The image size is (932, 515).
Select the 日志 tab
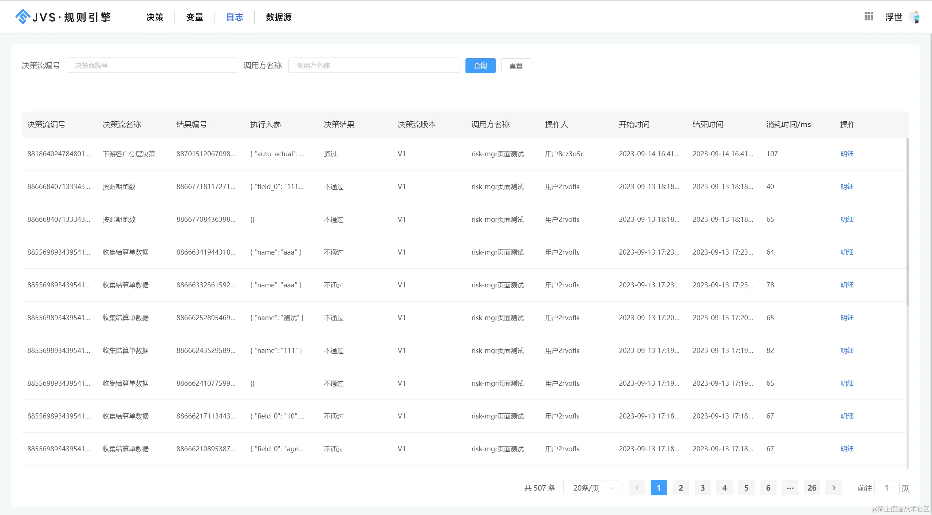coord(235,17)
